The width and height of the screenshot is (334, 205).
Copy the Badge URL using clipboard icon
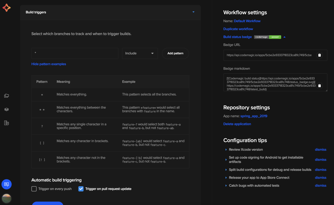[x=319, y=55]
